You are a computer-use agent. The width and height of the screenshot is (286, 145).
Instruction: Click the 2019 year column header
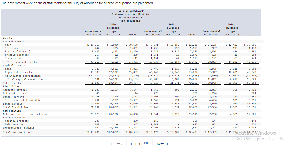coord(171,24)
